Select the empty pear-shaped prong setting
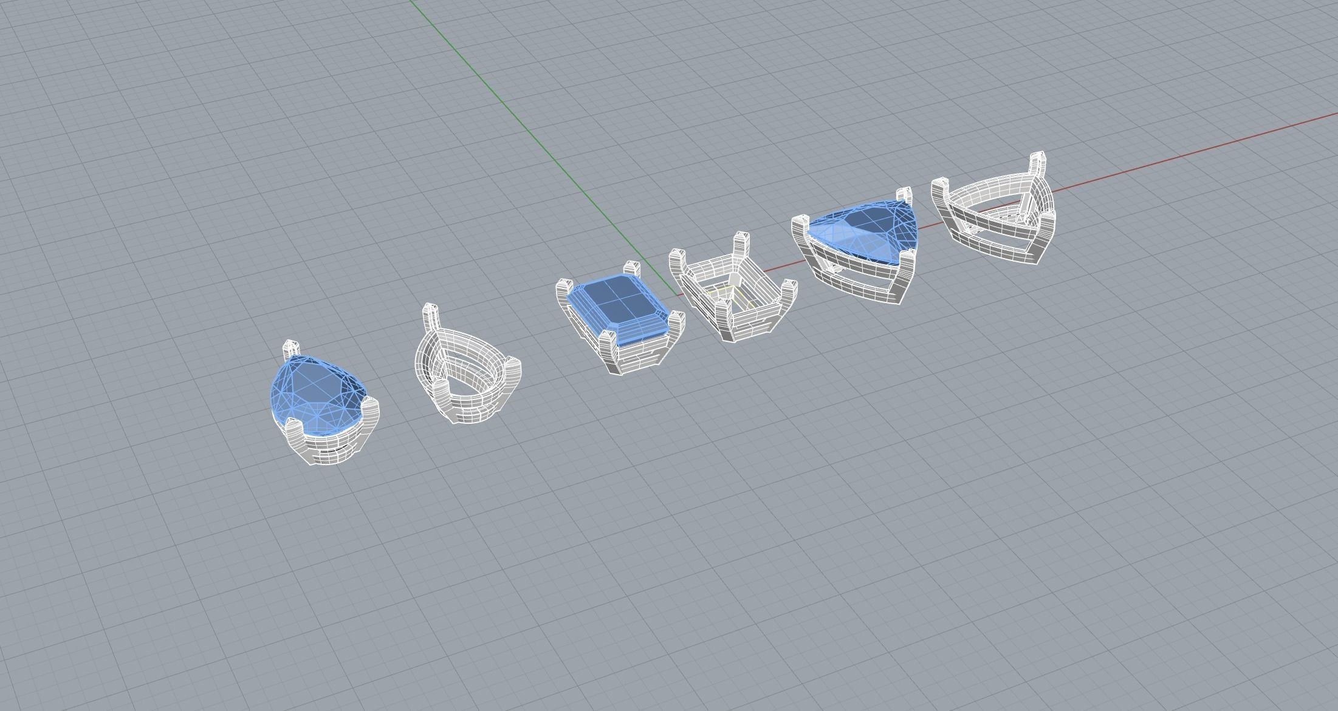The height and width of the screenshot is (711, 1338). [467, 364]
